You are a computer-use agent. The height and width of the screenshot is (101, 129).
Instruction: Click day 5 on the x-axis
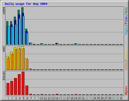click(x=23, y=98)
